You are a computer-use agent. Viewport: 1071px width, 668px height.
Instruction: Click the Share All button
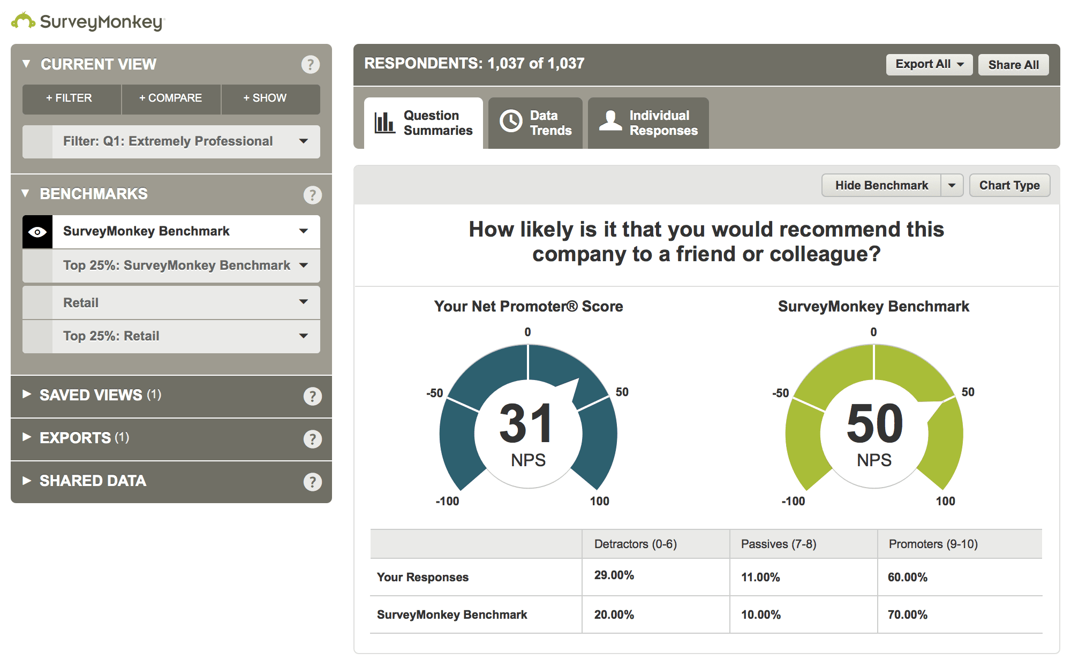pyautogui.click(x=1013, y=64)
